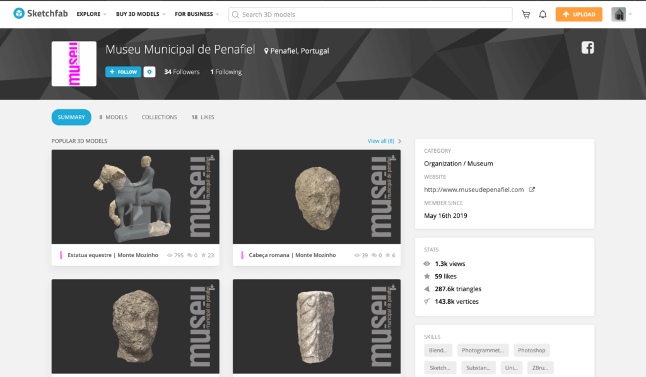This screenshot has height=377, width=646.
Task: Follow Museu Municipal de Penafiel
Action: click(x=123, y=72)
